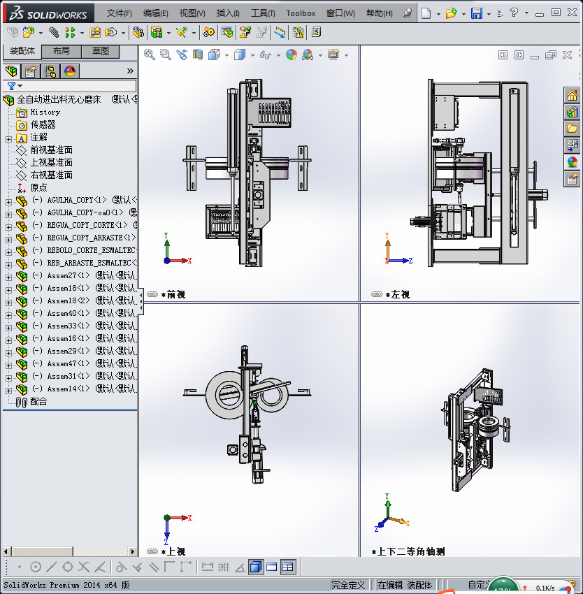This screenshot has height=594, width=583.
Task: Click the Linear Component Pattern icon
Action: 70,33
